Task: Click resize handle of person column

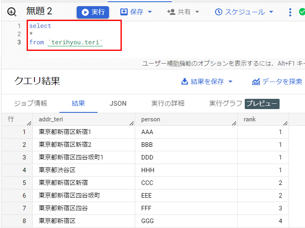Action: (234, 123)
